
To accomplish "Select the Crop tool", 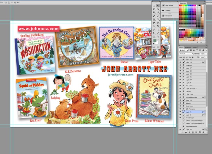I will pos(154,13).
